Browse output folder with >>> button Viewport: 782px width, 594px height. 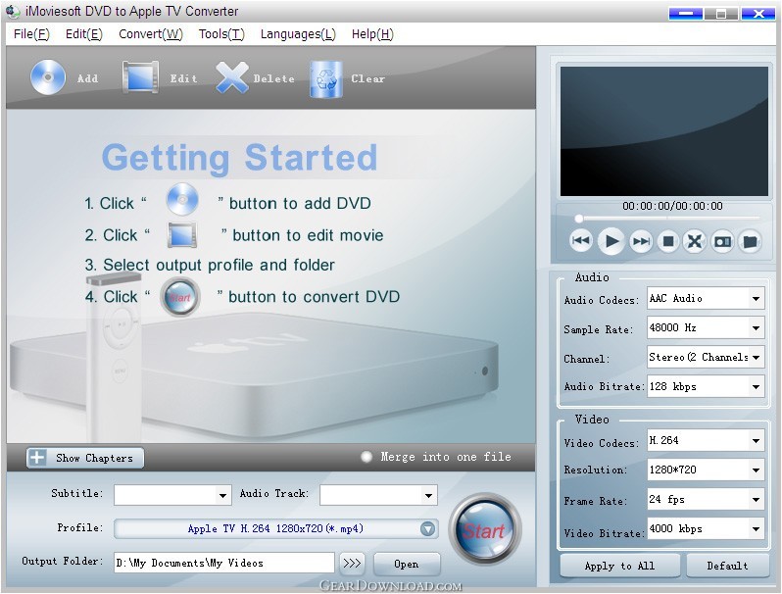(x=352, y=563)
